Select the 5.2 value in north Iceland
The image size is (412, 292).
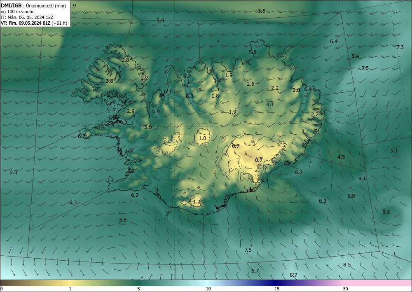pyautogui.click(x=217, y=80)
